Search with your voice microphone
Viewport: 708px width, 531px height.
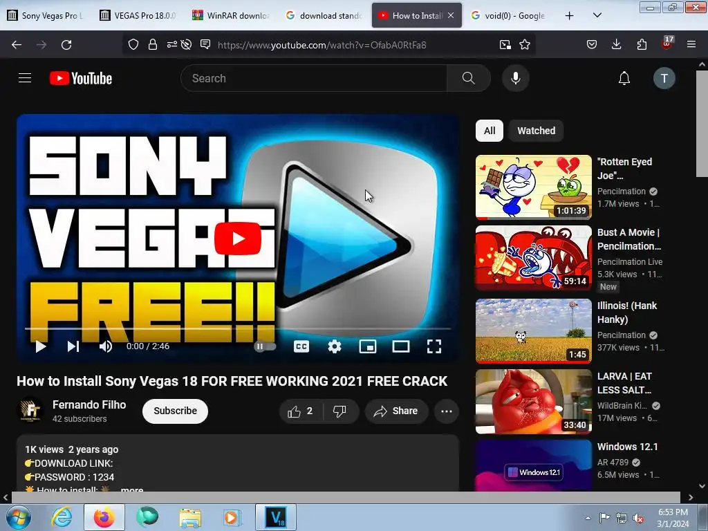pos(516,78)
